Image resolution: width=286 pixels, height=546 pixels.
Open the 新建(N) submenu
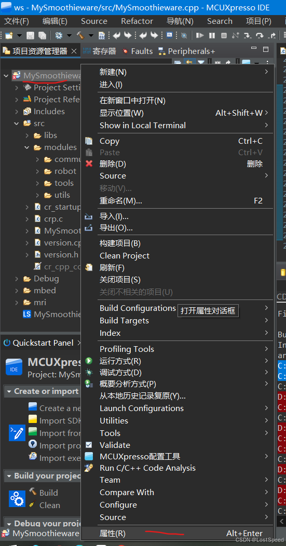click(x=178, y=72)
